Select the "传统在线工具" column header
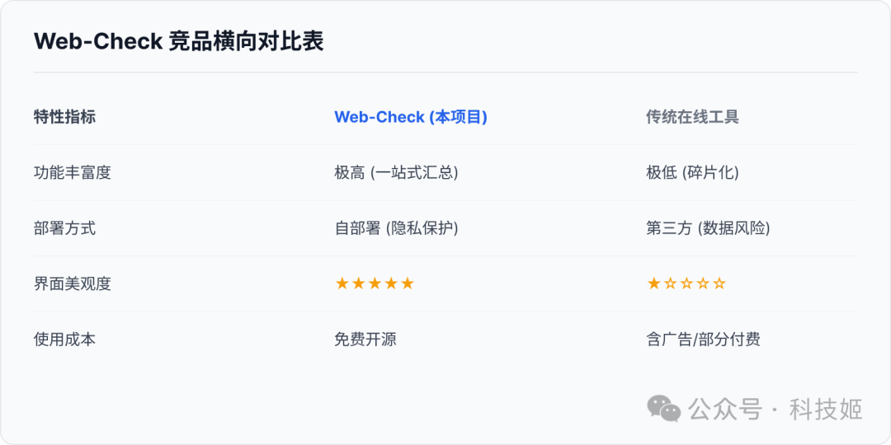The image size is (891, 445). pyautogui.click(x=692, y=117)
